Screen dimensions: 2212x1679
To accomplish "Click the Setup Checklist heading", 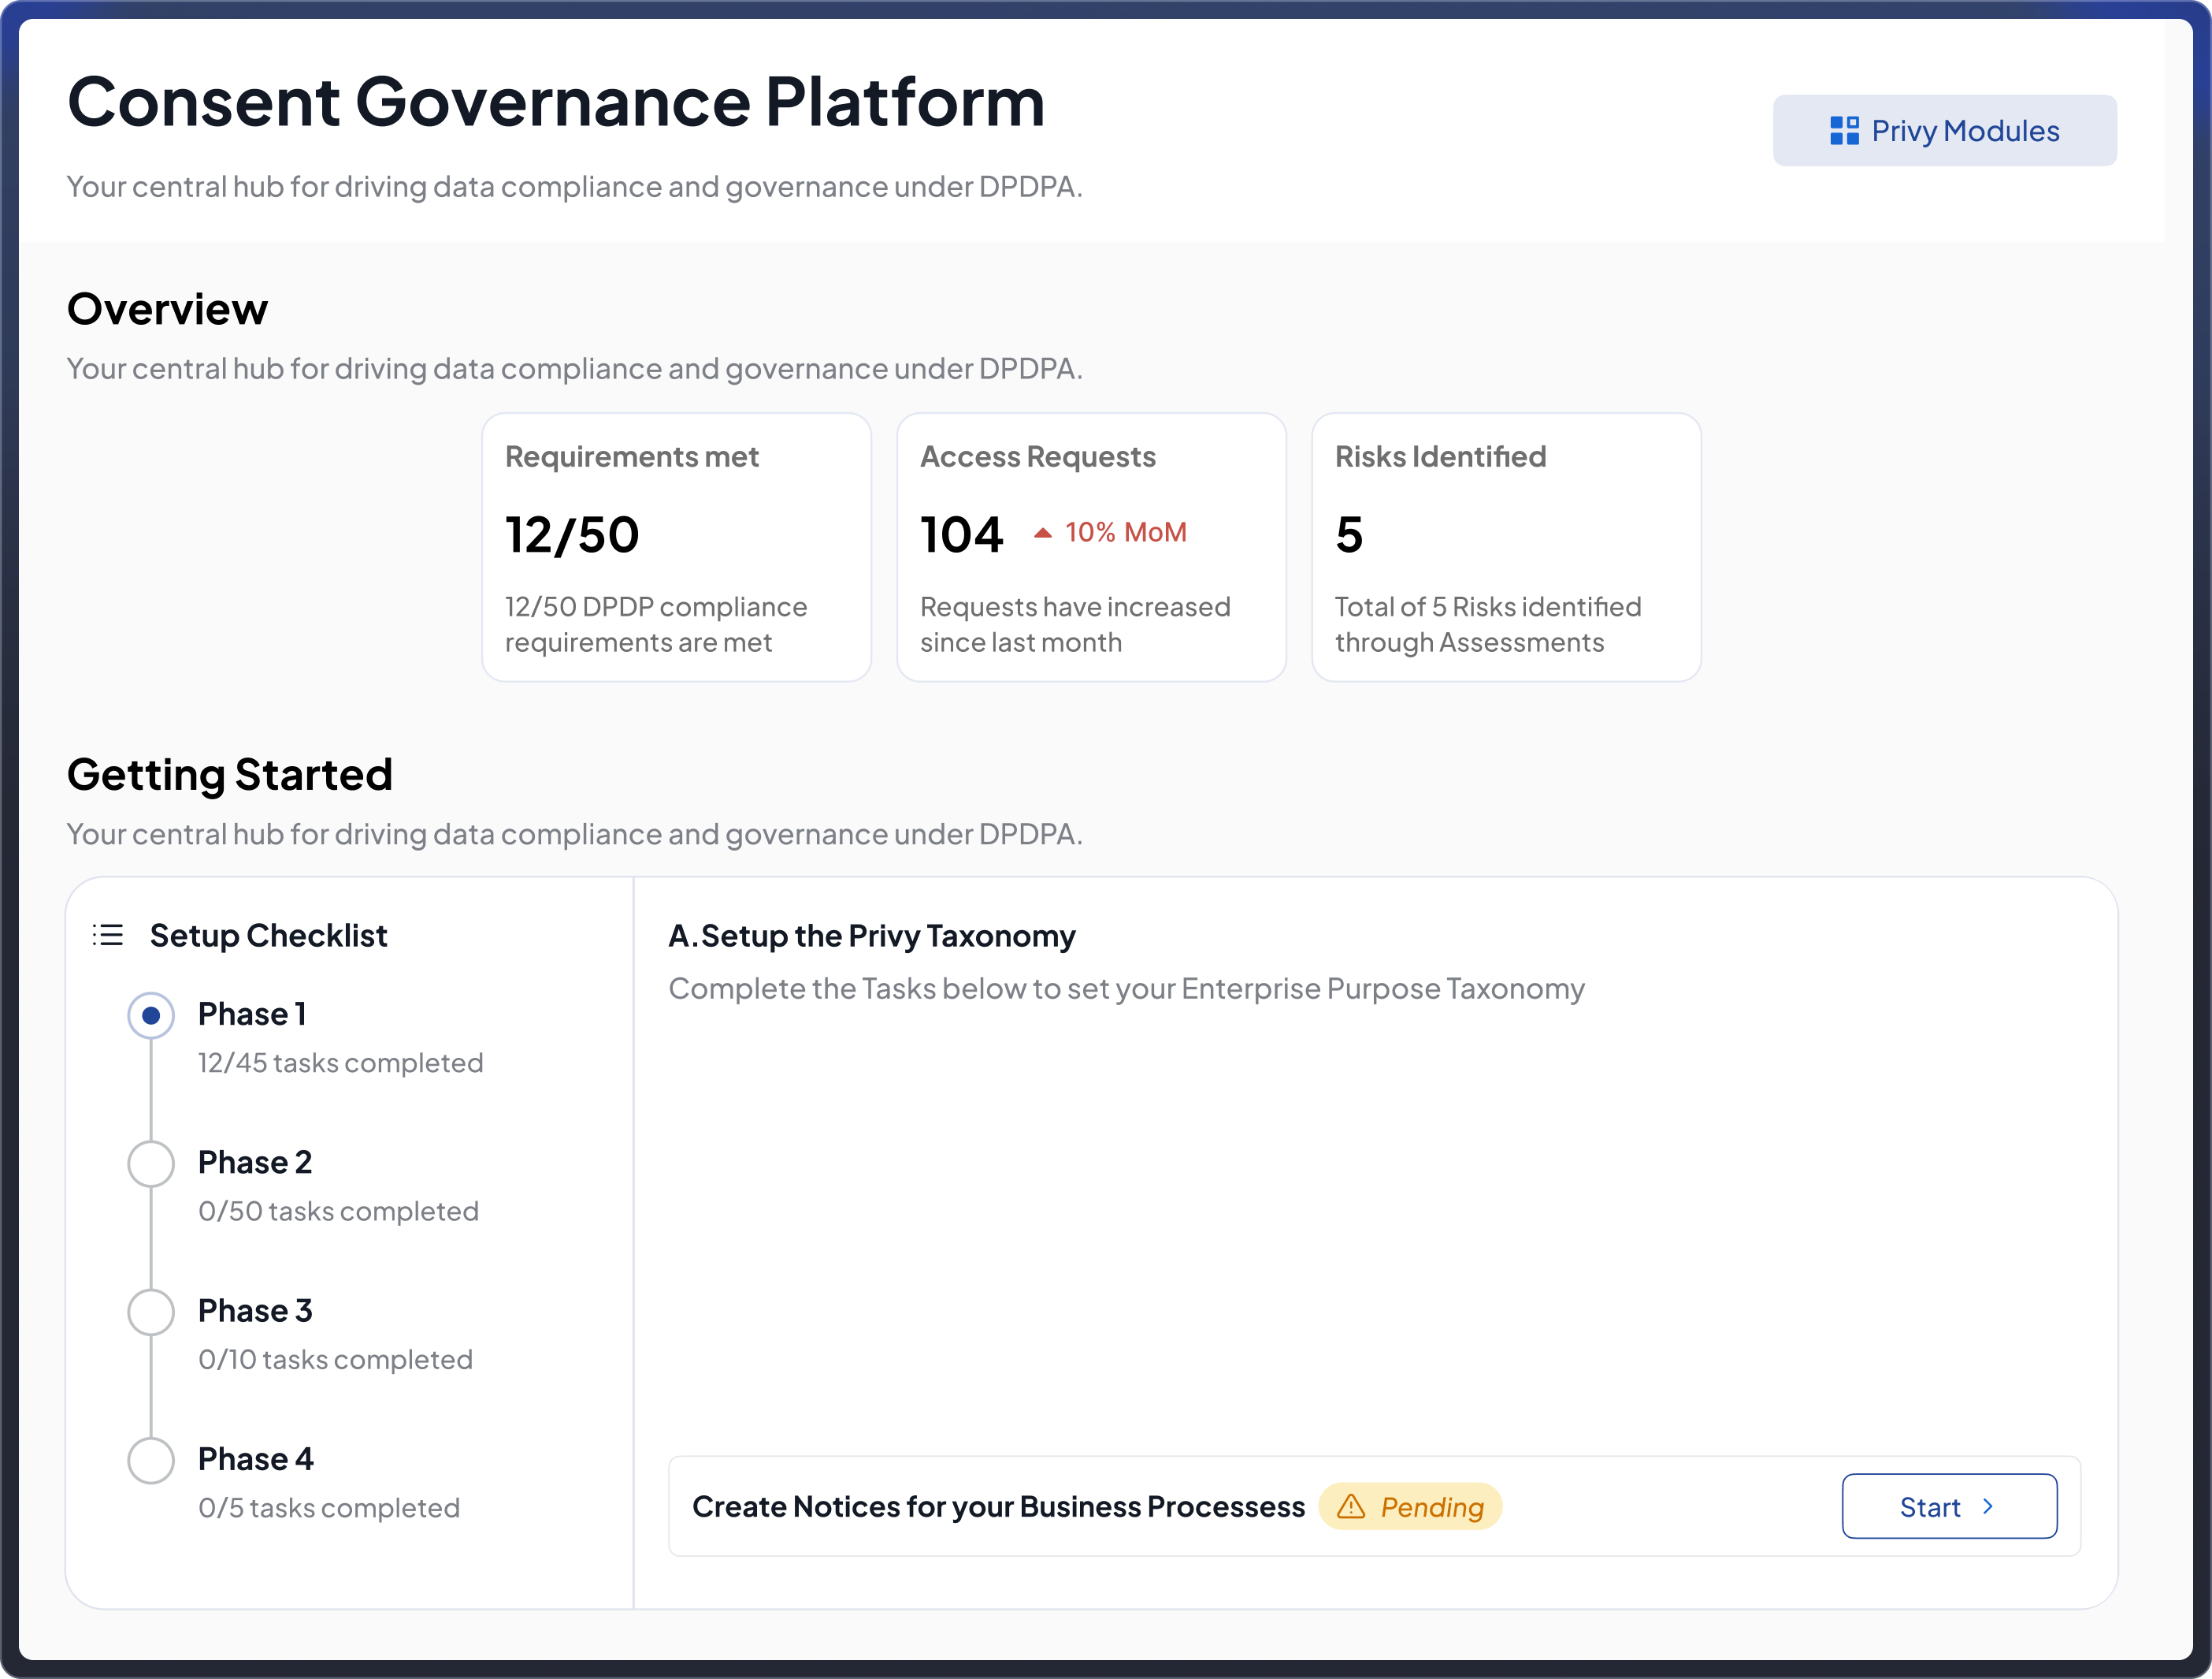I will pyautogui.click(x=268, y=936).
